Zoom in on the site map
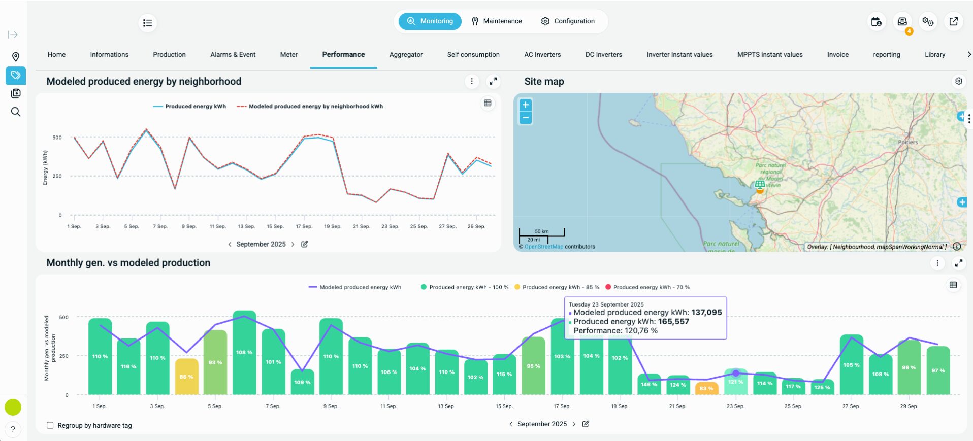Viewport: 973px width, 441px height. click(525, 105)
